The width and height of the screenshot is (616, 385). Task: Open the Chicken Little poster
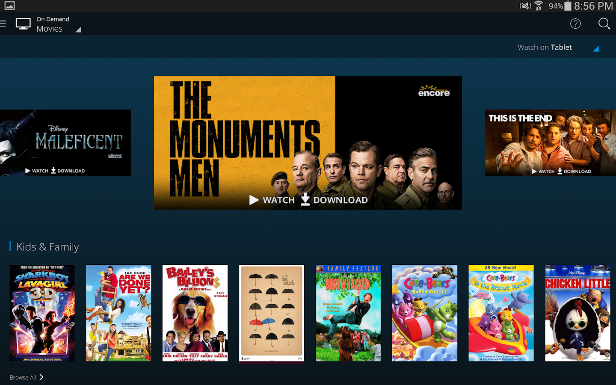pyautogui.click(x=577, y=313)
